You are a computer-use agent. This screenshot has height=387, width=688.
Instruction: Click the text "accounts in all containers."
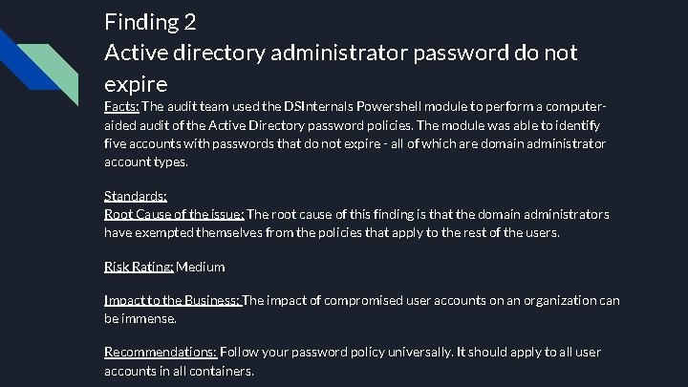click(179, 371)
